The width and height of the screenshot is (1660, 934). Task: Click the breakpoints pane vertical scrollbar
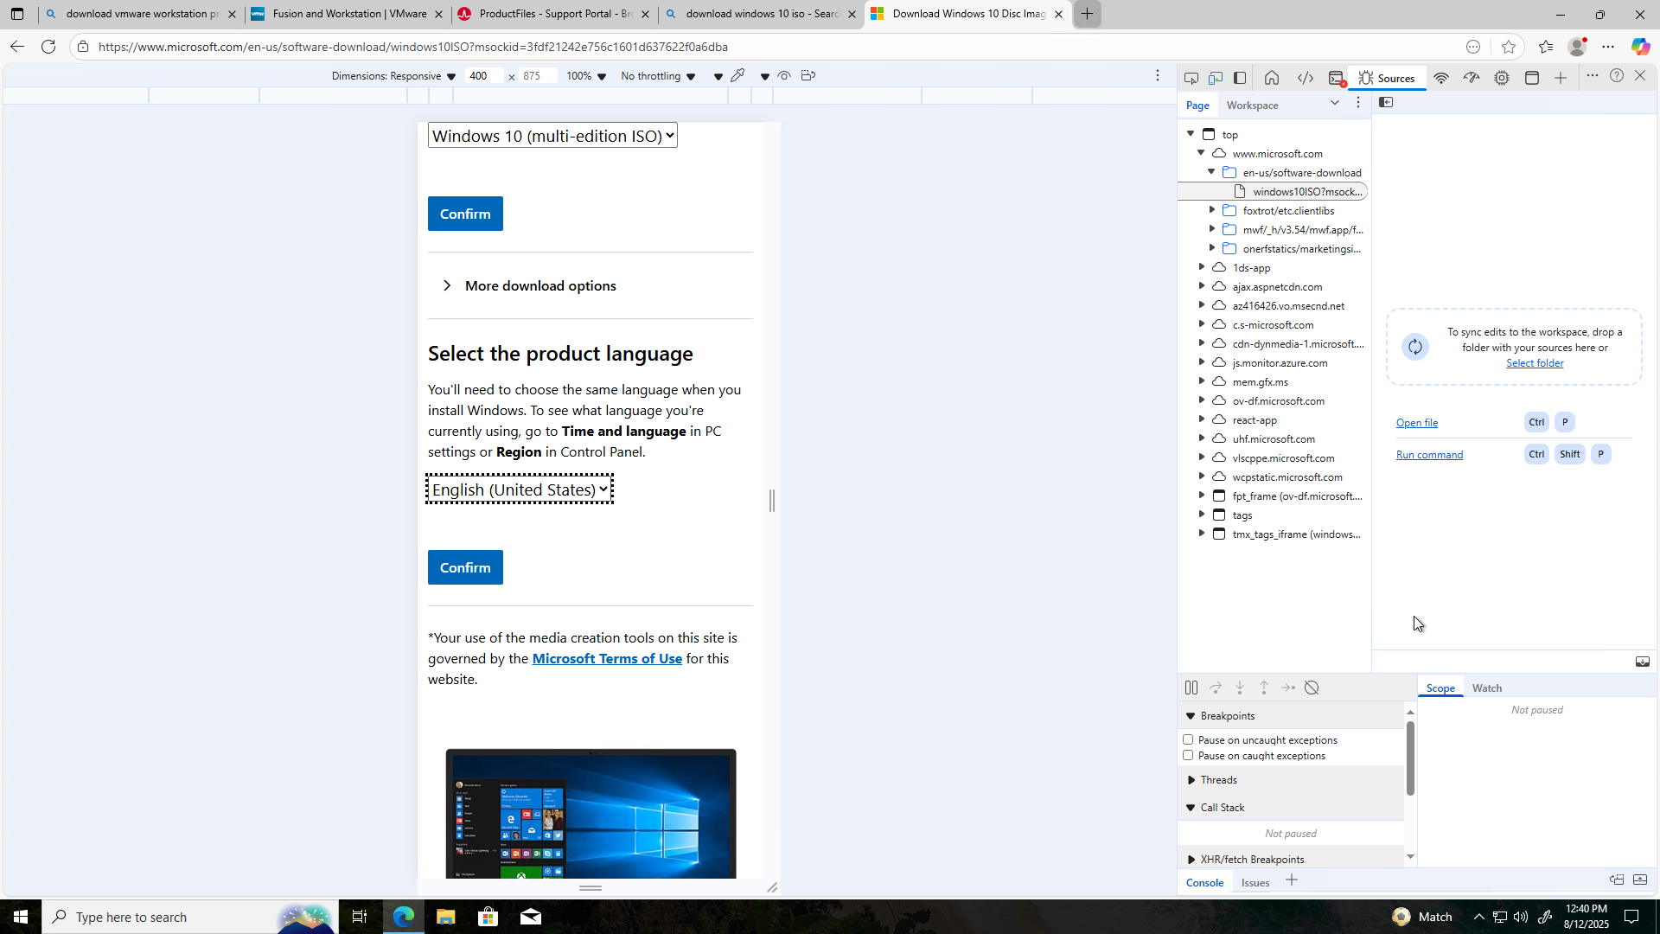pyautogui.click(x=1410, y=758)
